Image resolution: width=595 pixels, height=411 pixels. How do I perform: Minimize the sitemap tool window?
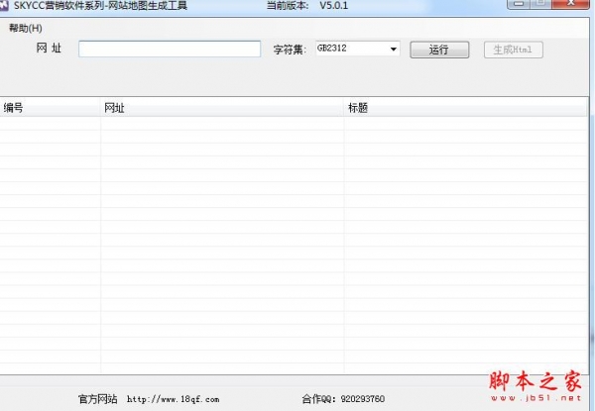pos(519,3)
